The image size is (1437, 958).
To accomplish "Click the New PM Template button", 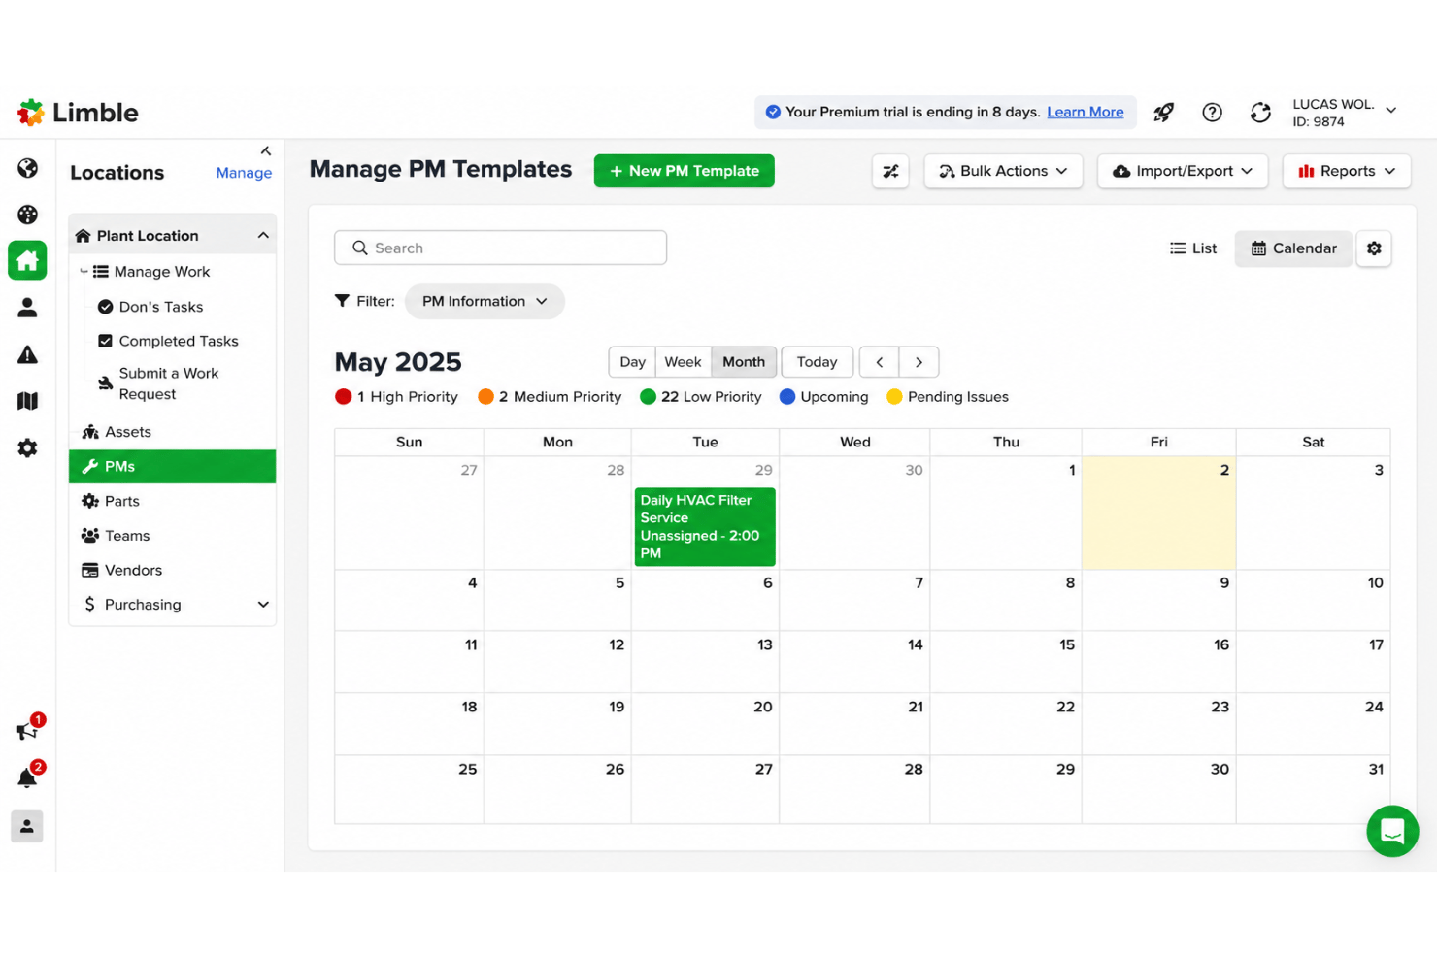I will (685, 171).
